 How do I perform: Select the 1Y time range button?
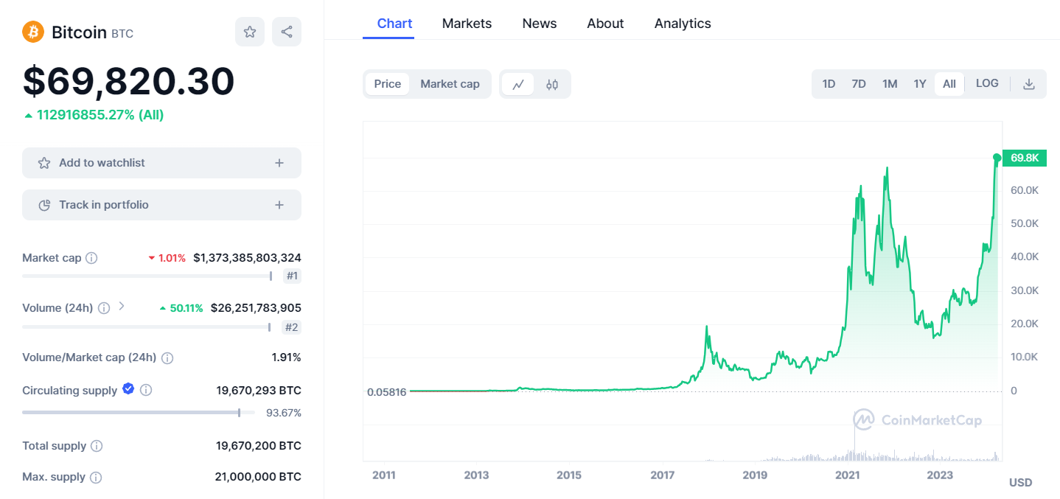point(920,84)
